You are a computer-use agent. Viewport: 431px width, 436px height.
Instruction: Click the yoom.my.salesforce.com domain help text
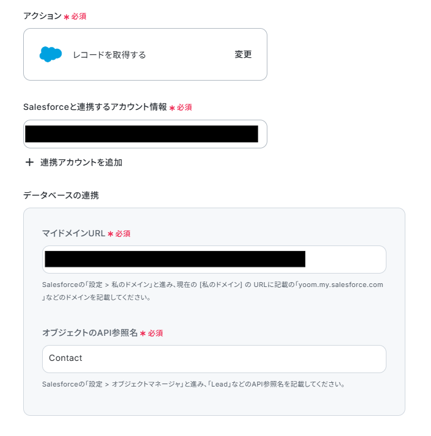pos(341,285)
